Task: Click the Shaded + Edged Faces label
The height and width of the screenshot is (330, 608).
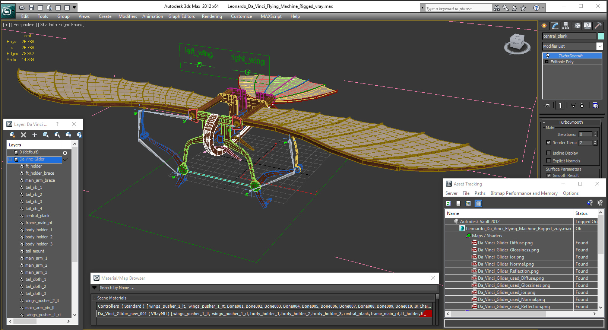Action: point(61,25)
